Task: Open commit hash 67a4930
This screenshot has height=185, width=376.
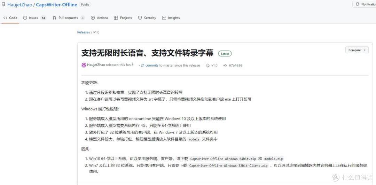Action: pos(235,65)
